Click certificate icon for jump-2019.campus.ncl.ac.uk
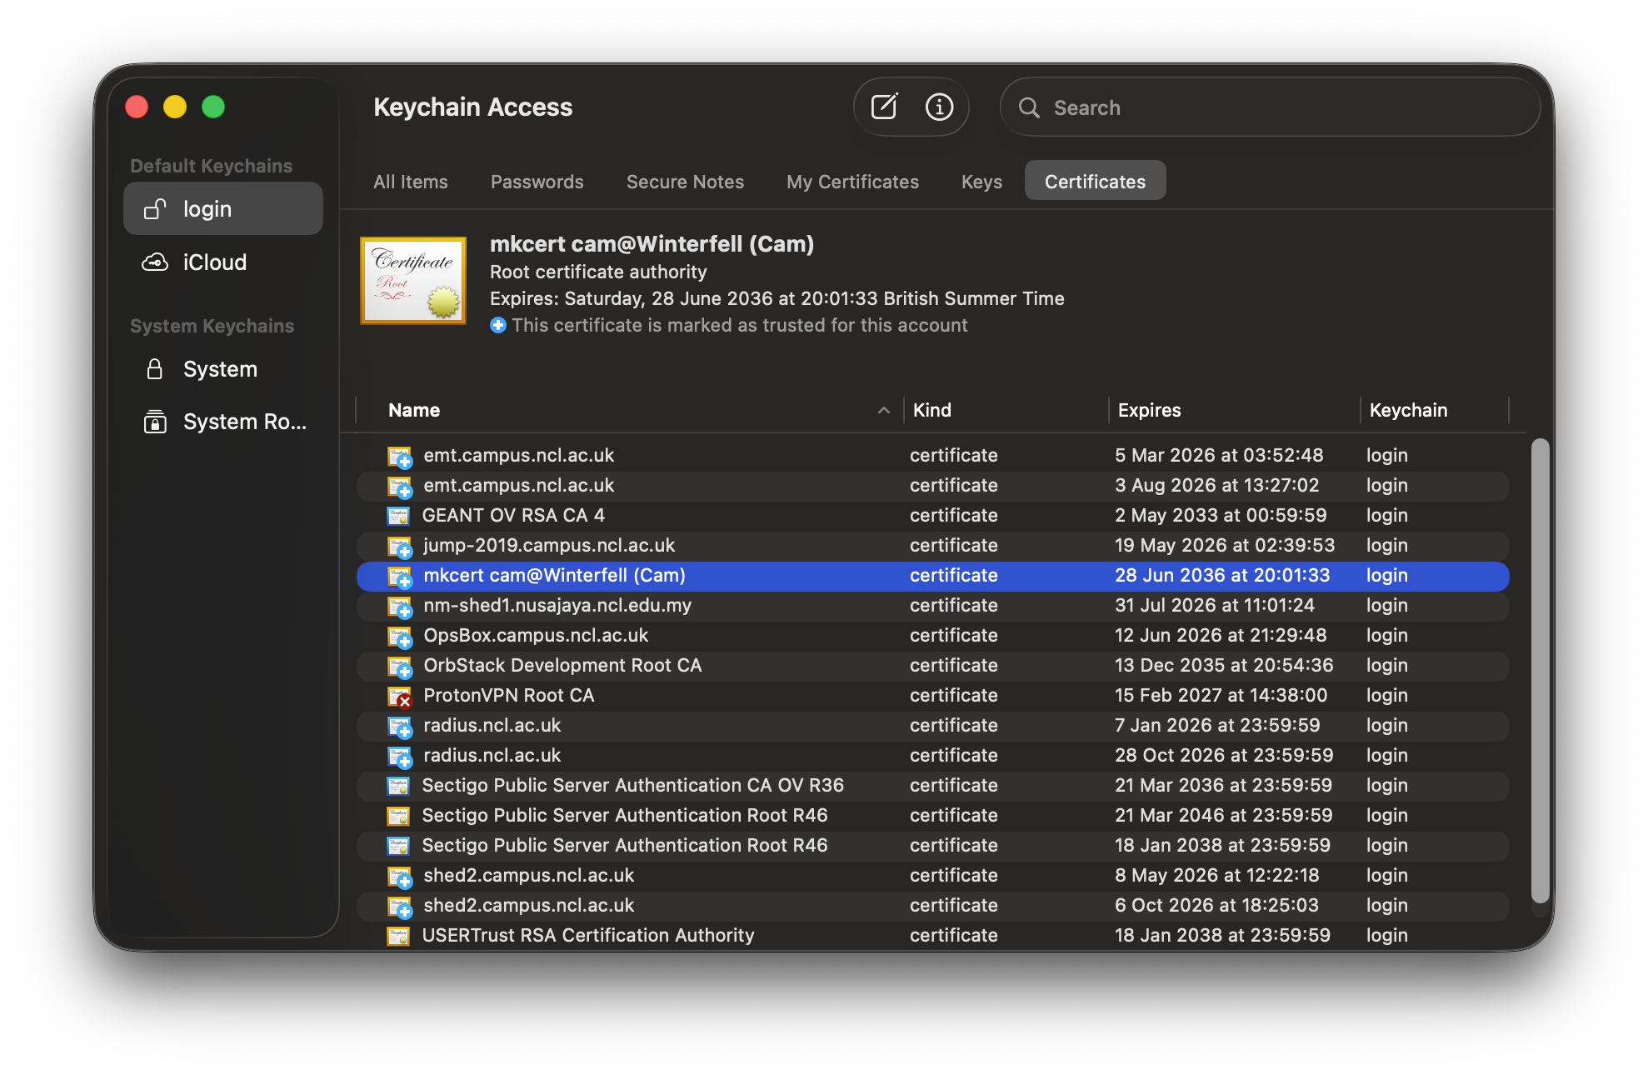The width and height of the screenshot is (1648, 1075). pyautogui.click(x=400, y=547)
